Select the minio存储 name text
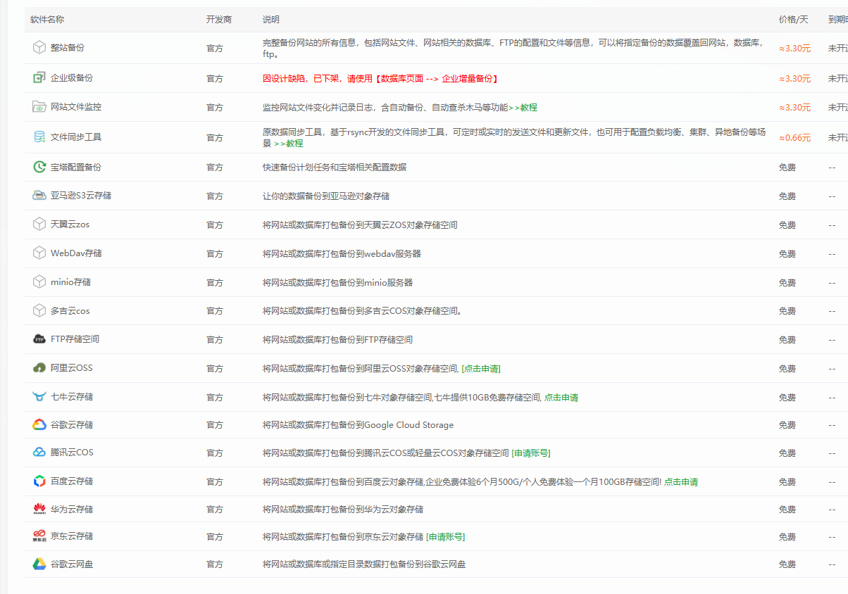Screen dimensions: 848x594 click(70, 282)
